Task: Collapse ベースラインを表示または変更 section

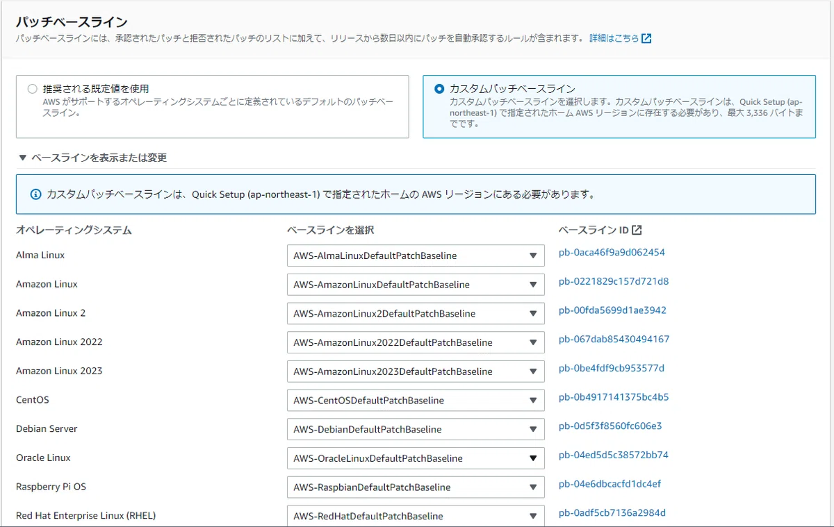Action: (x=92, y=158)
